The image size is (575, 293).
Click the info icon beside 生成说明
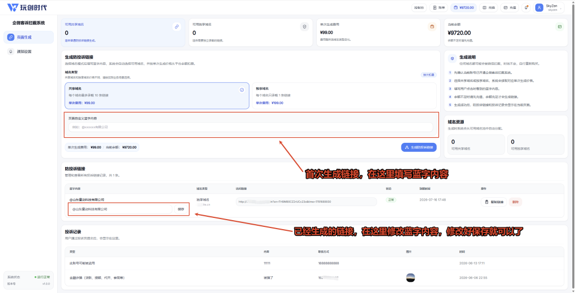pyautogui.click(x=452, y=58)
